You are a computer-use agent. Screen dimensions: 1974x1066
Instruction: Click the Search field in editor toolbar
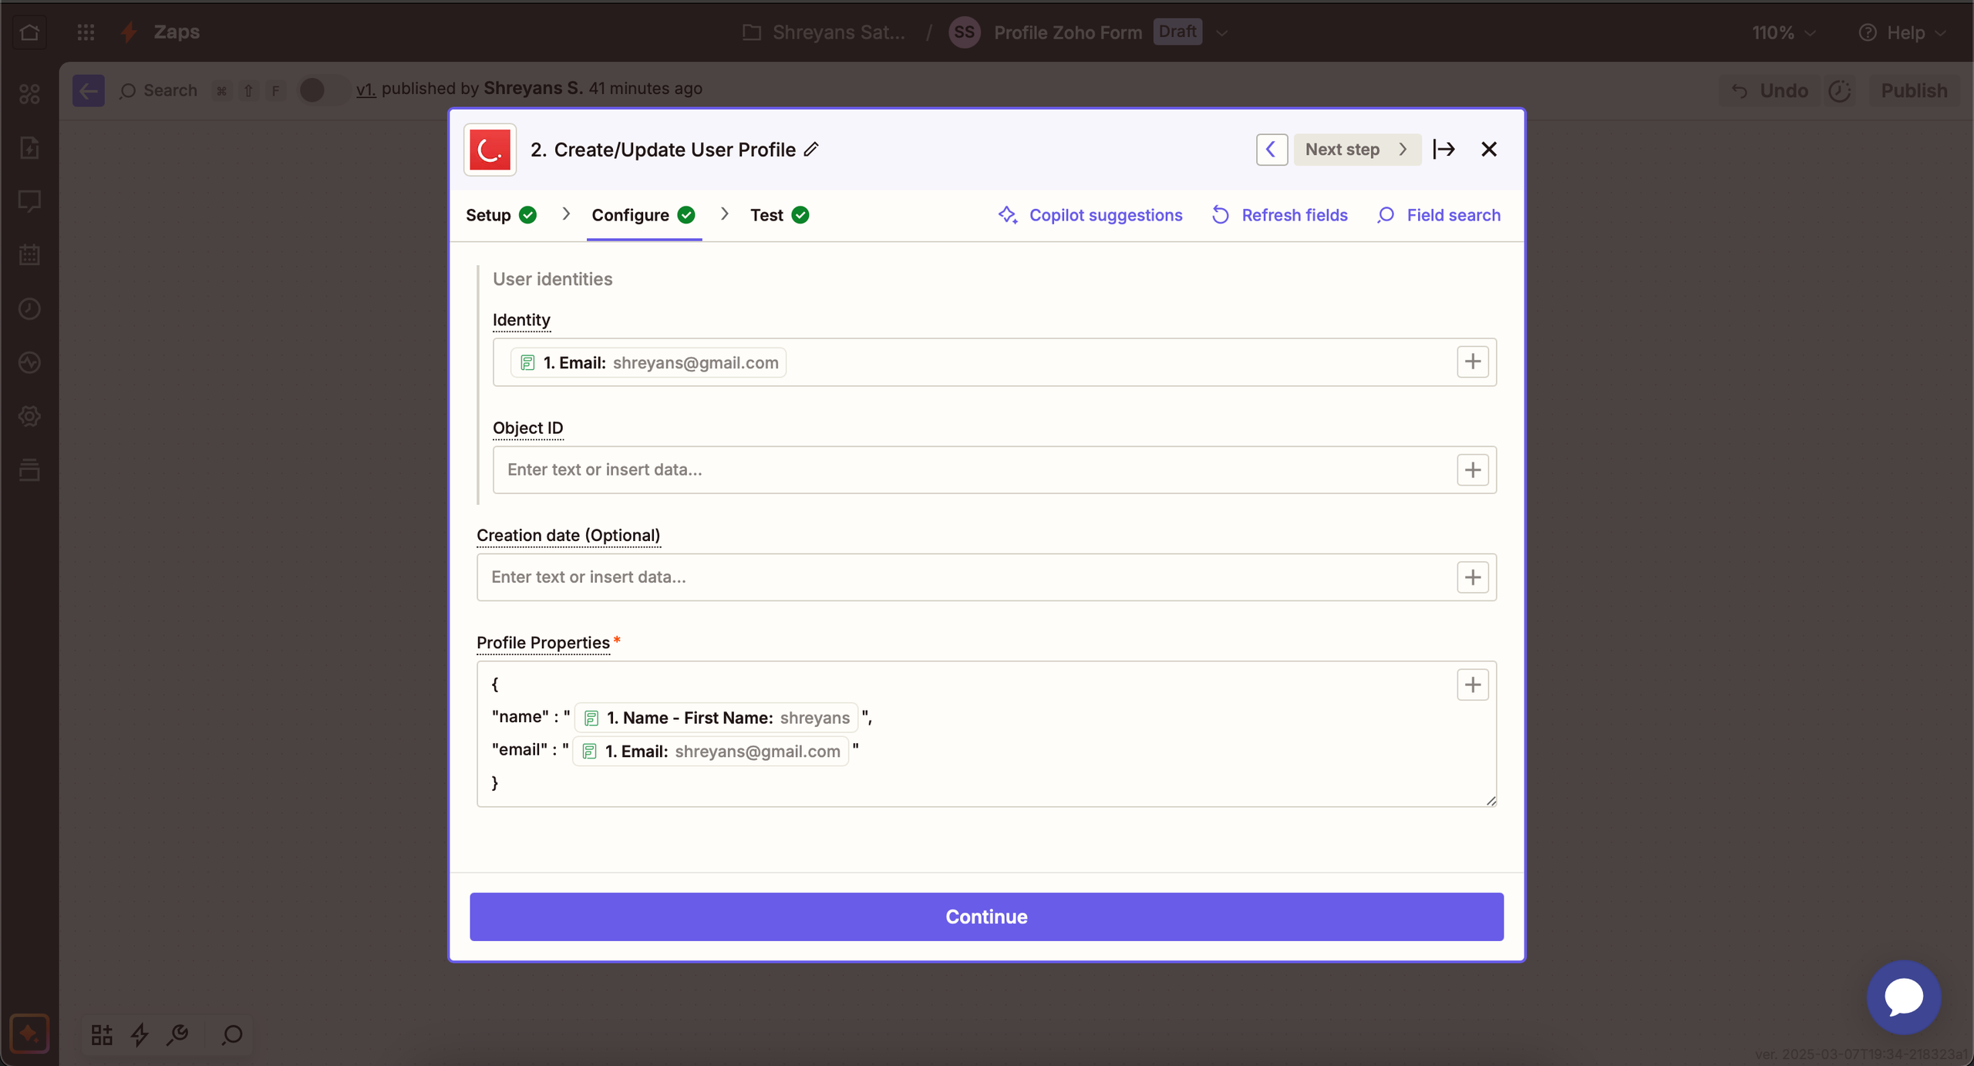pyautogui.click(x=160, y=90)
